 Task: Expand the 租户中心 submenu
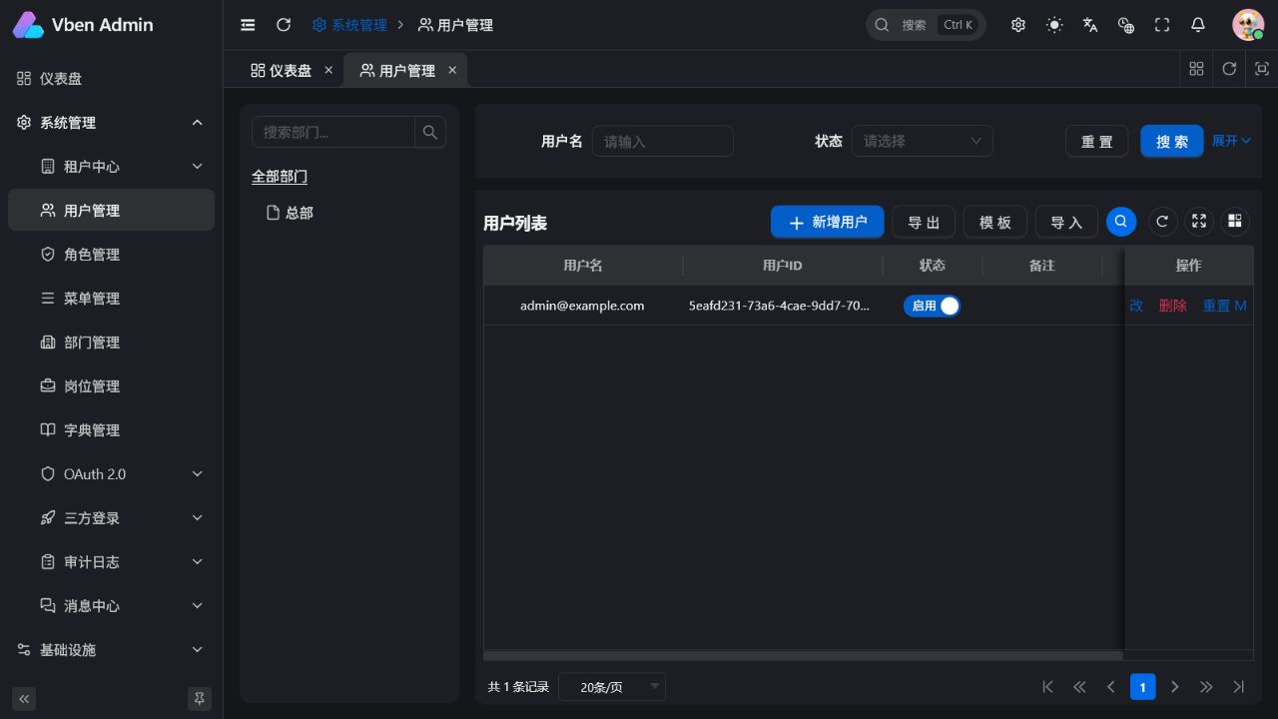pyautogui.click(x=111, y=167)
